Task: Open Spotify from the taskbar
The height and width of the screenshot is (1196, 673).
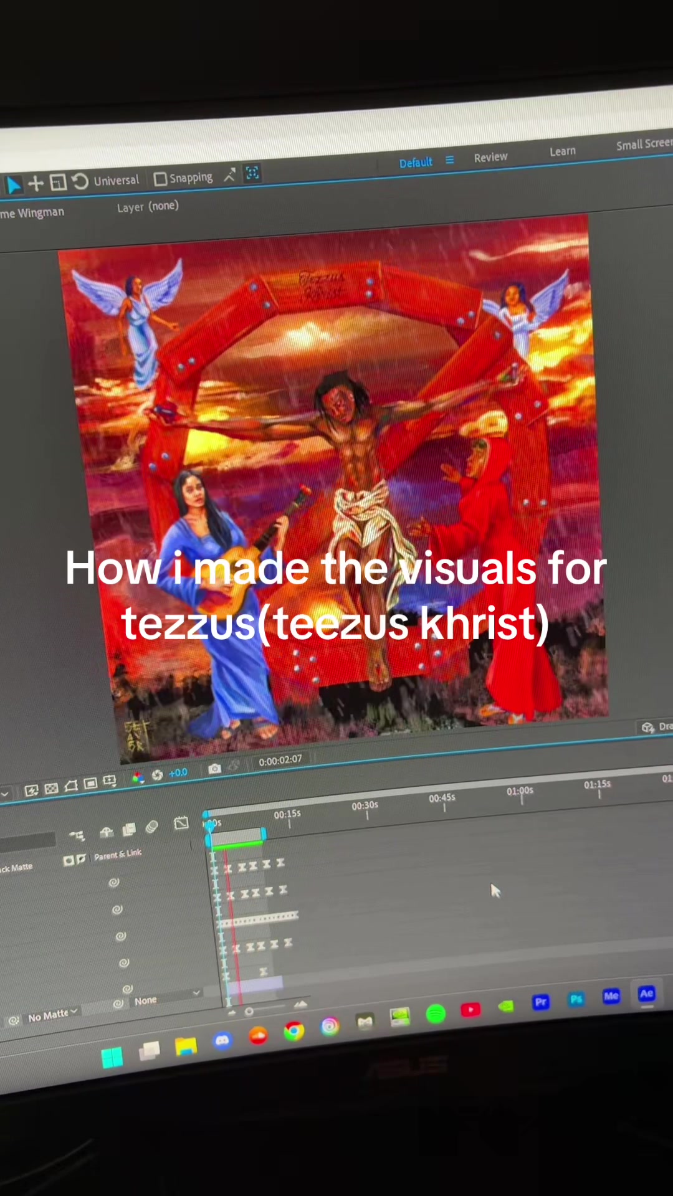Action: pos(436,1014)
